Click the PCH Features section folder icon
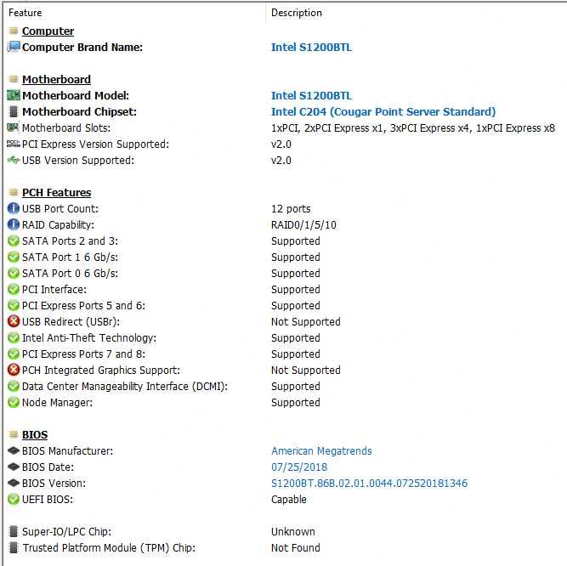Image resolution: width=567 pixels, height=566 pixels. [14, 192]
